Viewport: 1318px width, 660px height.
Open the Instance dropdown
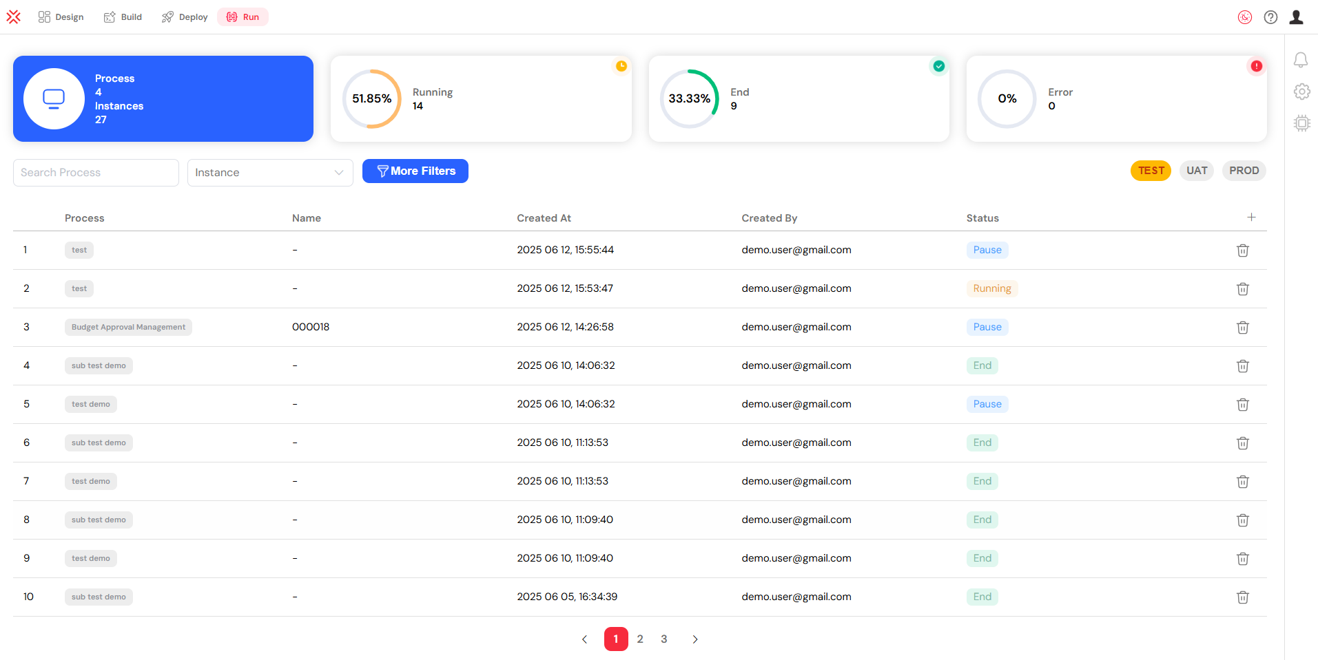pos(269,172)
